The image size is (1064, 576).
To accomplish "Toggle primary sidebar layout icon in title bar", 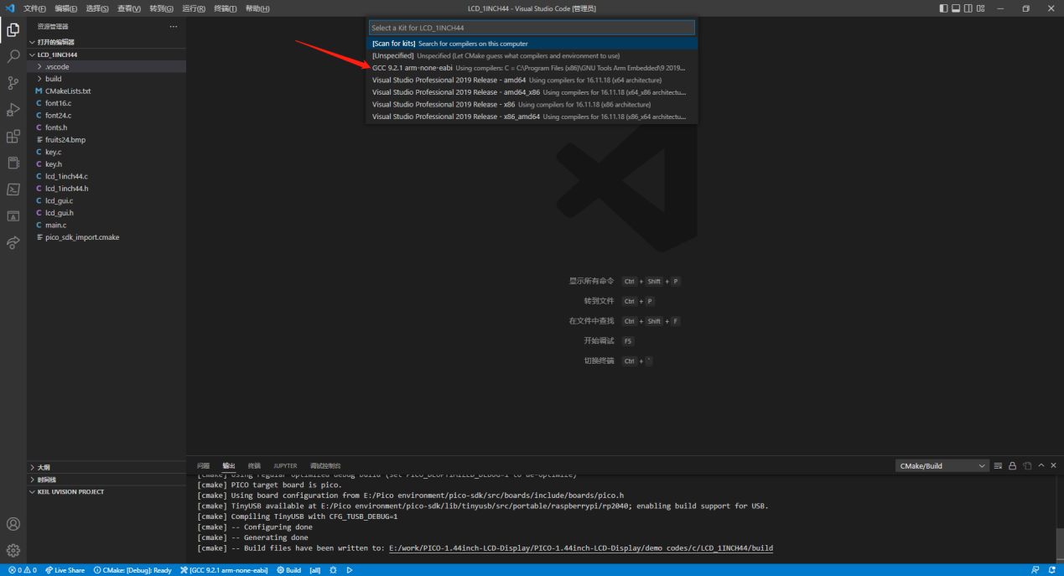I will point(944,8).
